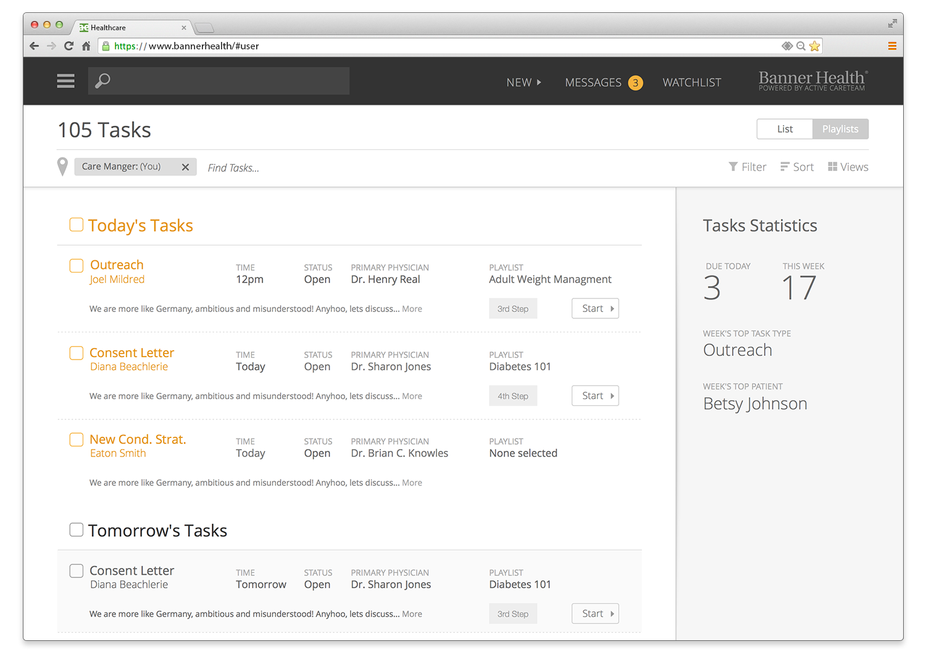The image size is (926, 660).
Task: Open the 4th Step dropdown for Consent Letter
Action: (513, 395)
